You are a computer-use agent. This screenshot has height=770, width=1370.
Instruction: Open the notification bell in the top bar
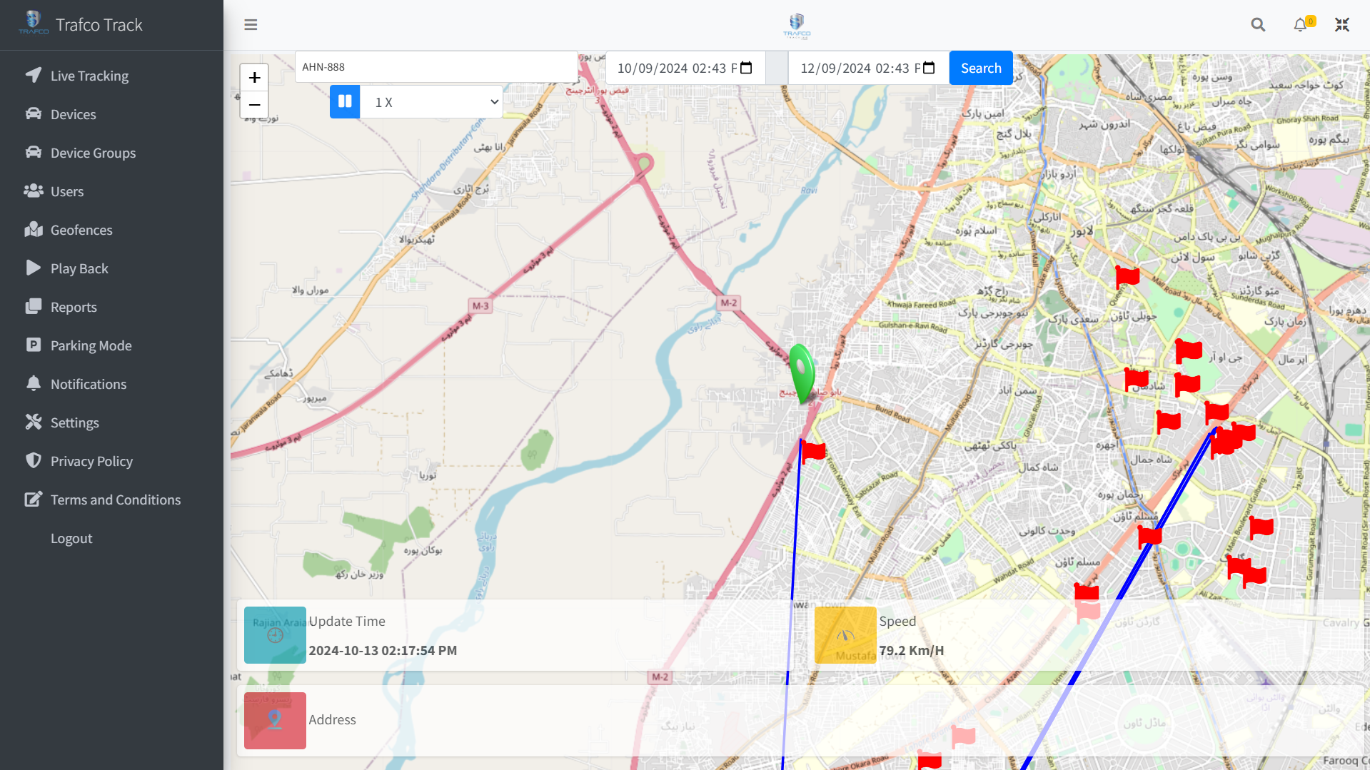tap(1299, 24)
